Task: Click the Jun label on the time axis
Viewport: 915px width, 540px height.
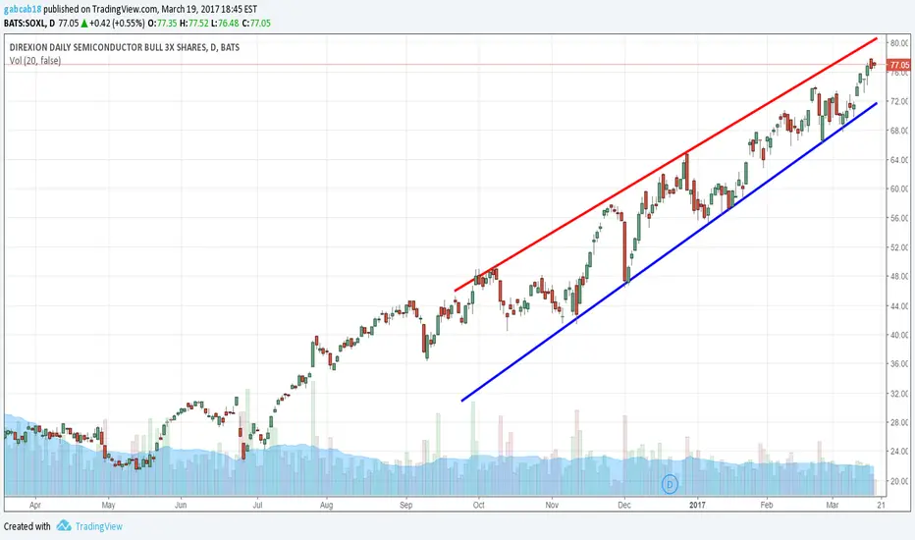Action: pyautogui.click(x=181, y=505)
